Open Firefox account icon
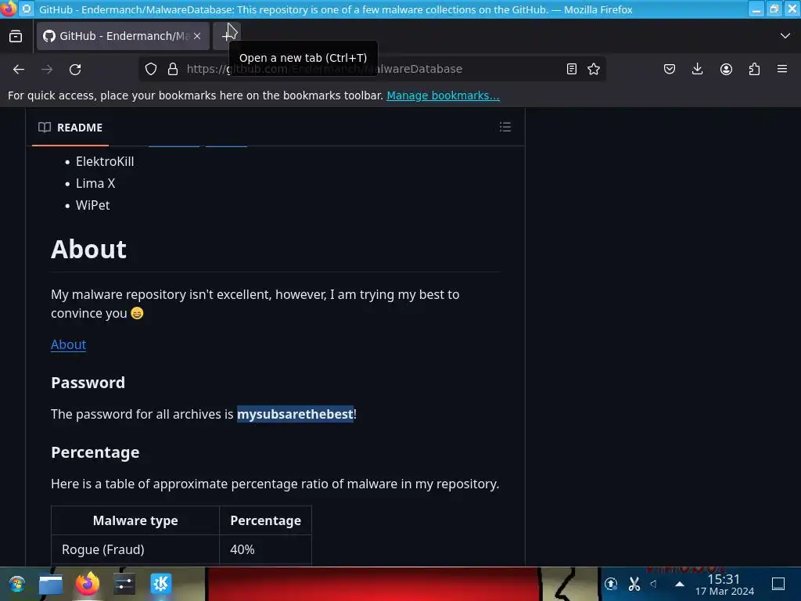The width and height of the screenshot is (801, 601). [x=726, y=69]
